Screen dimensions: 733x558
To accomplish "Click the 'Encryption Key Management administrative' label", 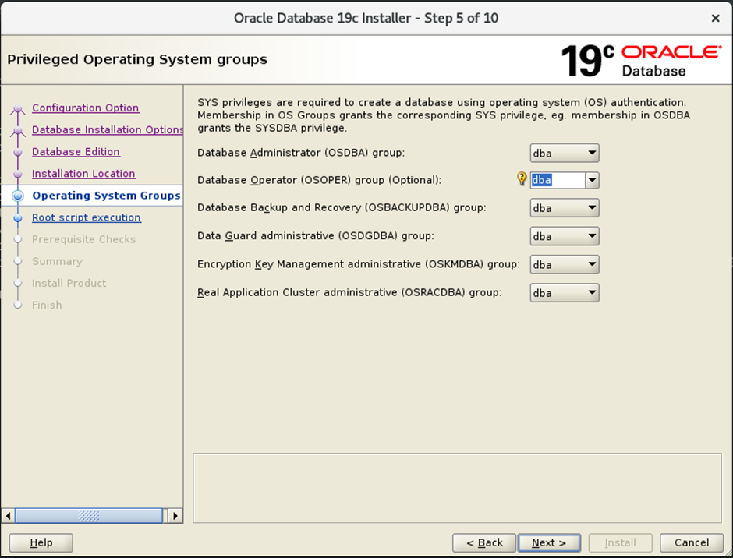I will pyautogui.click(x=359, y=264).
